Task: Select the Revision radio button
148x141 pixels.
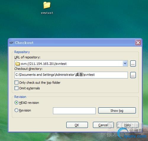Action: 16,110
